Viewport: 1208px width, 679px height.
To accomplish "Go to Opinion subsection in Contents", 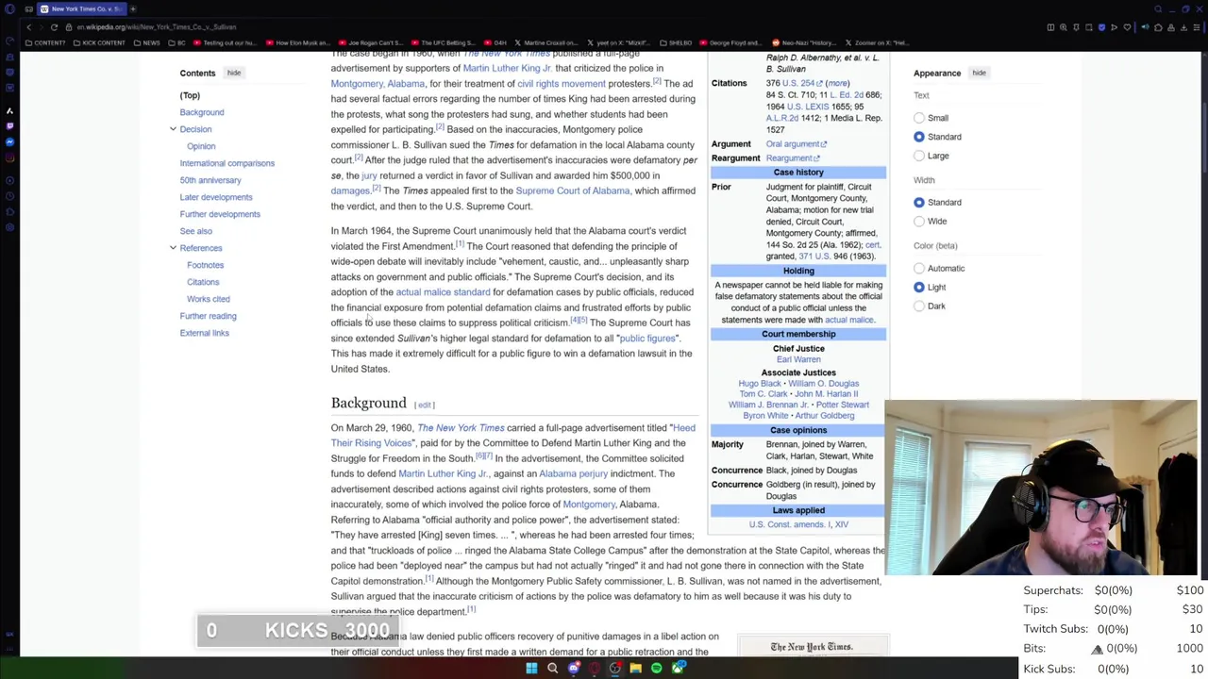I will (201, 146).
